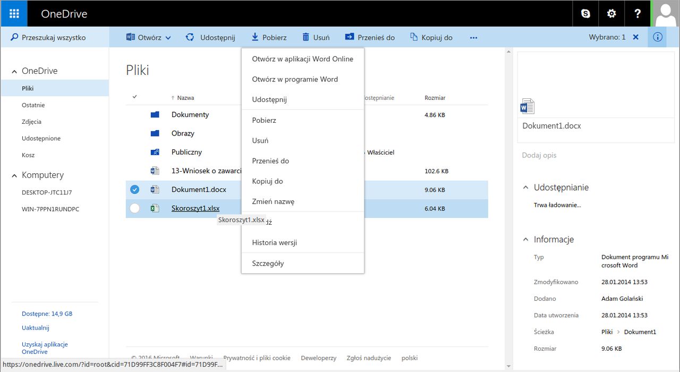Collapse the Udostępnianie details section

coord(526,188)
